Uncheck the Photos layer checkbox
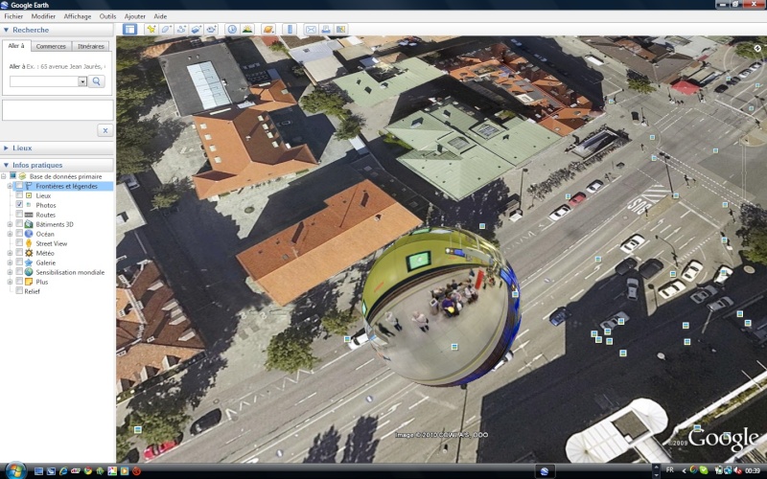Screen dimensions: 767x479 [x=19, y=205]
